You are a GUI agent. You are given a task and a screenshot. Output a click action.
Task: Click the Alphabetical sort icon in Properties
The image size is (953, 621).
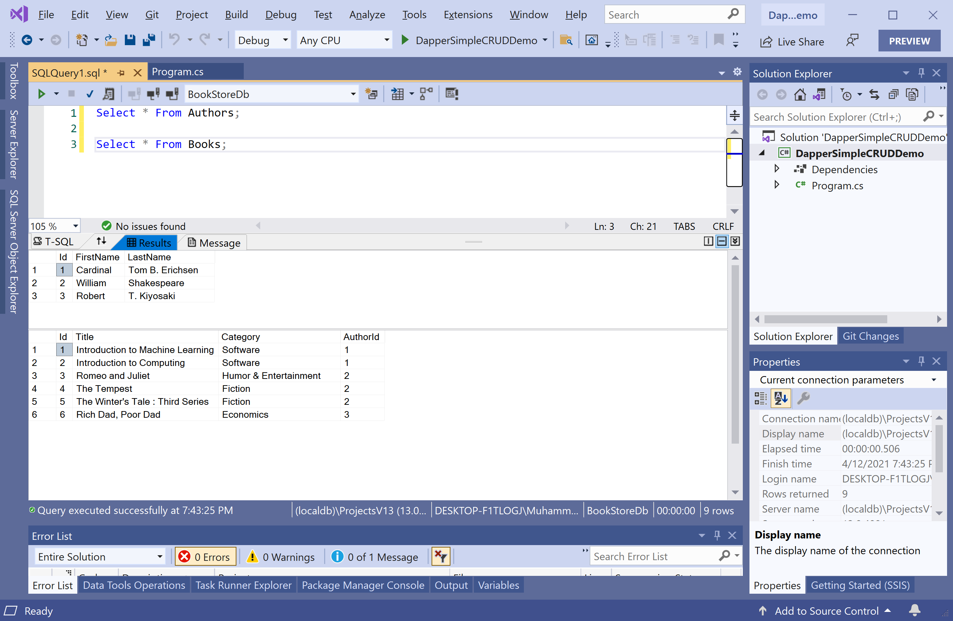pos(781,398)
